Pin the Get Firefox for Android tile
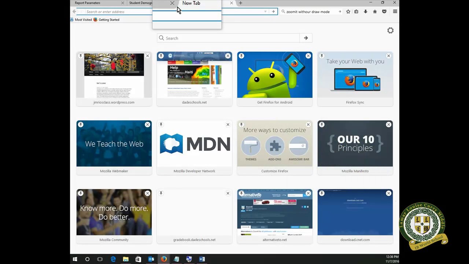Screen dimensions: 469x264 pyautogui.click(x=241, y=56)
